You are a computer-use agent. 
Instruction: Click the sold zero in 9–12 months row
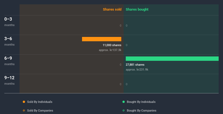[x=121, y=84]
